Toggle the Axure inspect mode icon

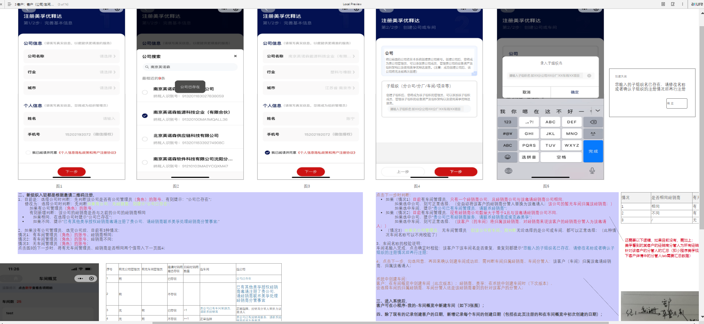(x=673, y=4)
